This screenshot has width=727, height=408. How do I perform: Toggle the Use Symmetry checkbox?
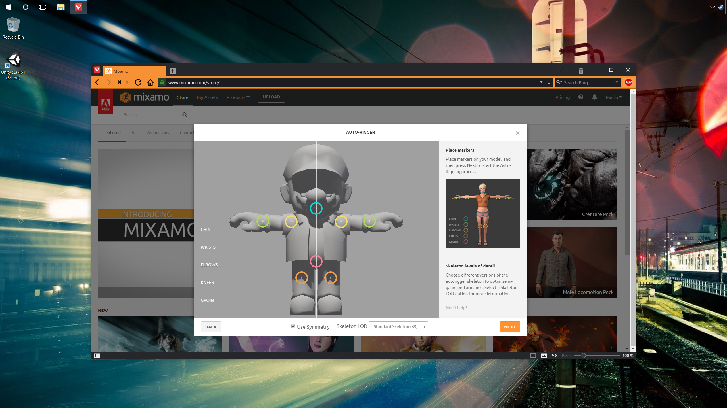(293, 326)
